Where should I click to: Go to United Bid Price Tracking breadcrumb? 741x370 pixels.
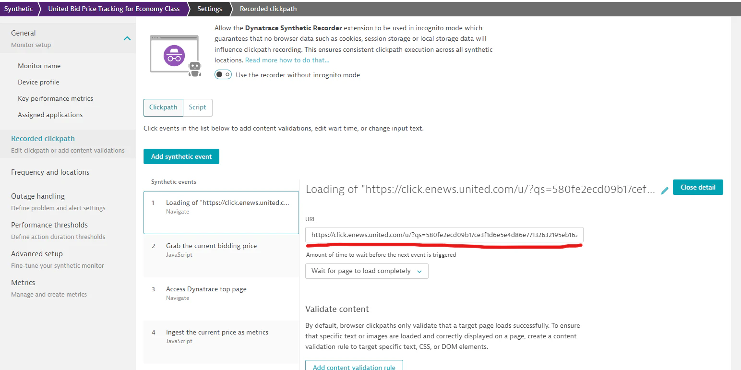point(114,9)
